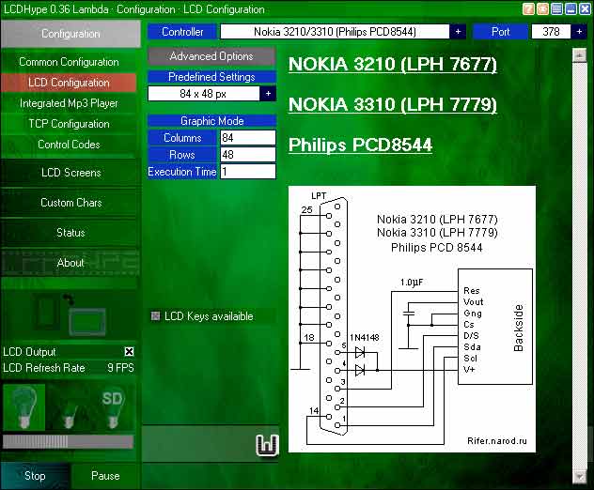Click the Graphic Mode header button
Screen dimensions: 594x490
tap(211, 121)
